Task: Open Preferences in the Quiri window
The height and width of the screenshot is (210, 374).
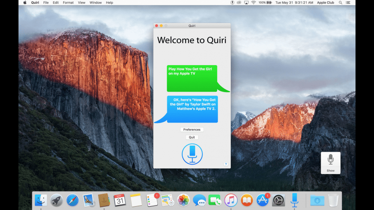Action: coord(192,129)
